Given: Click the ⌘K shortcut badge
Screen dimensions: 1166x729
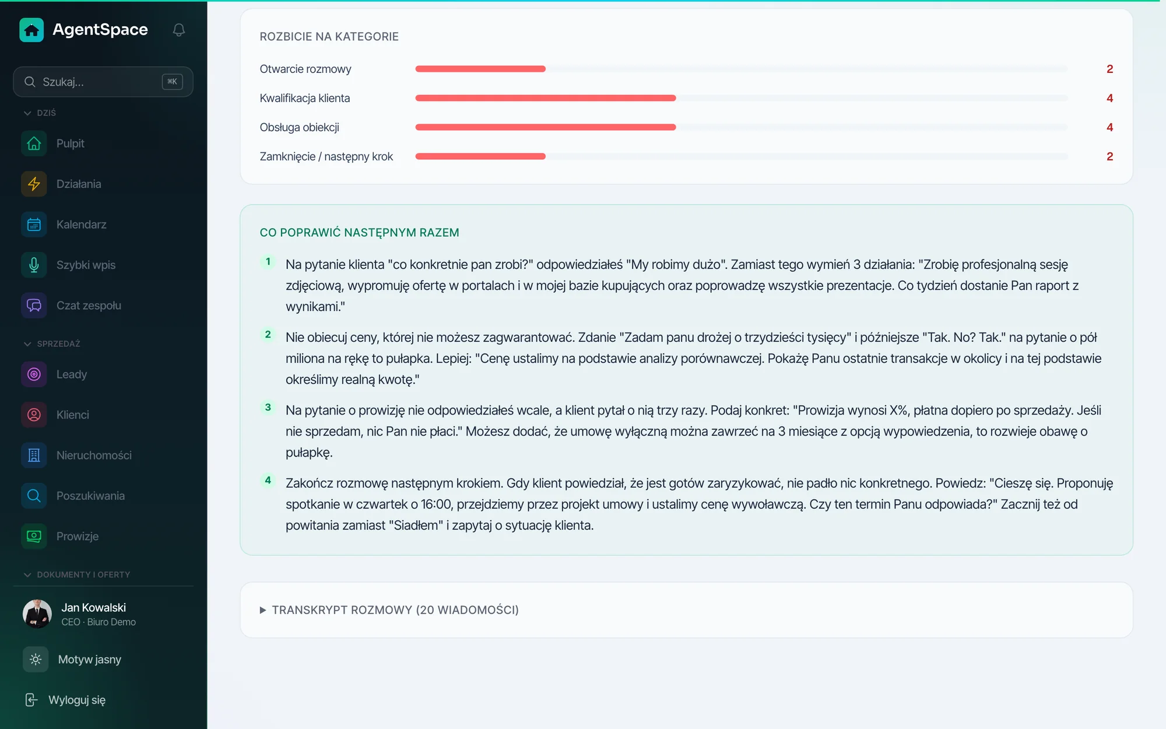Looking at the screenshot, I should click(173, 82).
